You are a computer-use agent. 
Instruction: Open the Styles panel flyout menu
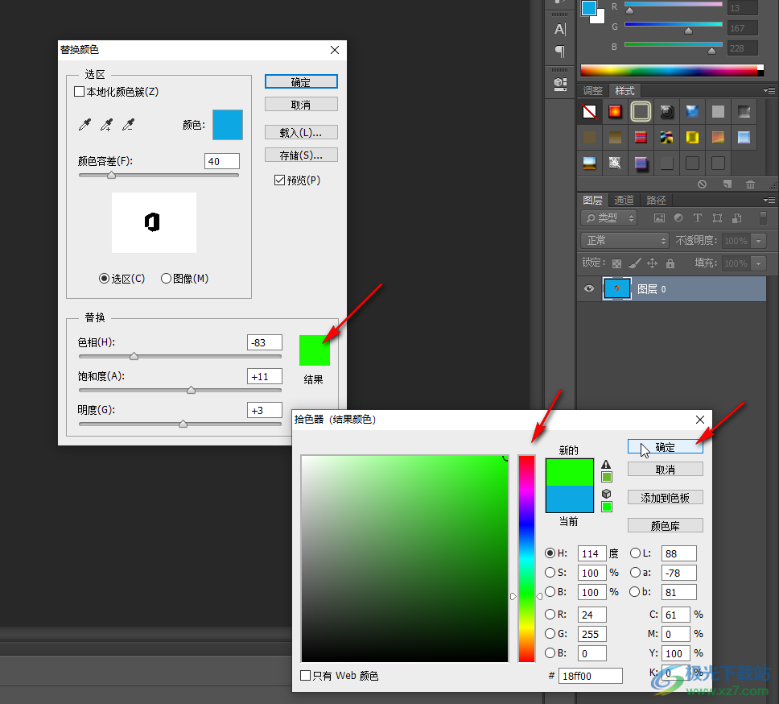769,90
